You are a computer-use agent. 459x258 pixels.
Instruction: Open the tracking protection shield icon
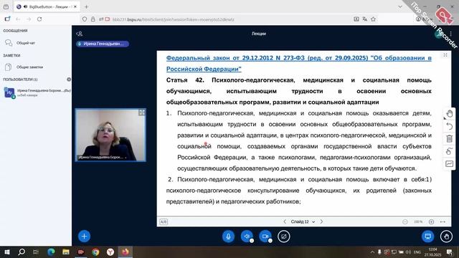[85, 19]
